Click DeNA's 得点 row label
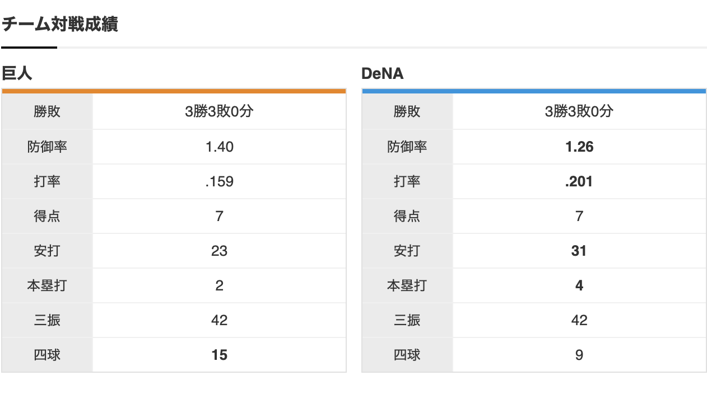707x394 pixels. (407, 216)
